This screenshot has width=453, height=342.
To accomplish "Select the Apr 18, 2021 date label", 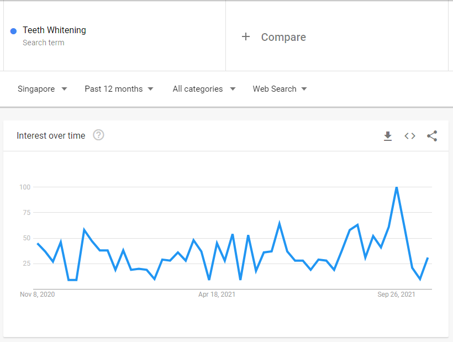I will point(217,294).
